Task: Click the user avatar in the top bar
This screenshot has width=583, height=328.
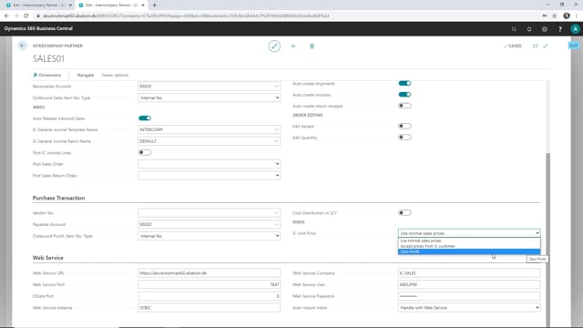Action: (575, 29)
